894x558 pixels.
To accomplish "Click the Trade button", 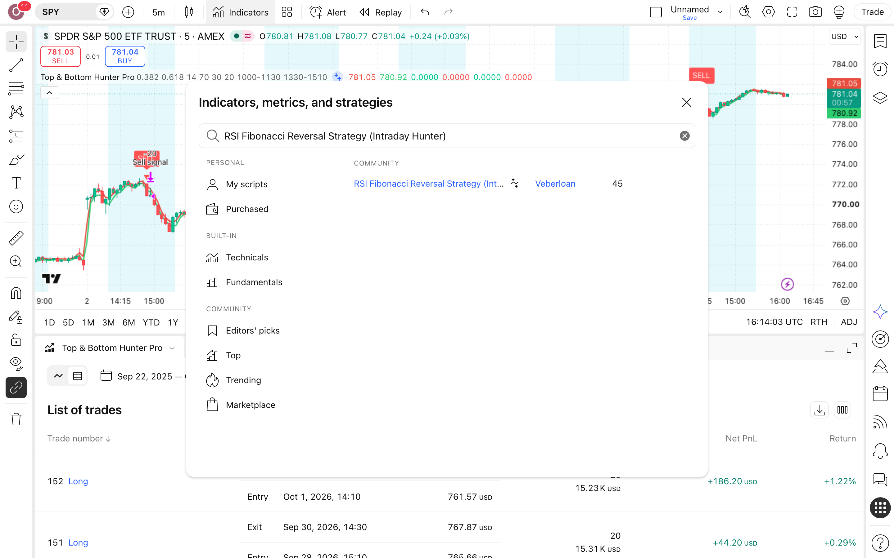I will click(x=873, y=12).
